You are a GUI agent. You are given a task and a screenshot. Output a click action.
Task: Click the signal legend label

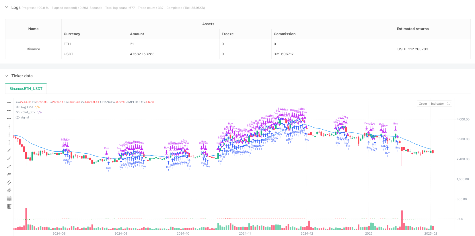(x=25, y=118)
